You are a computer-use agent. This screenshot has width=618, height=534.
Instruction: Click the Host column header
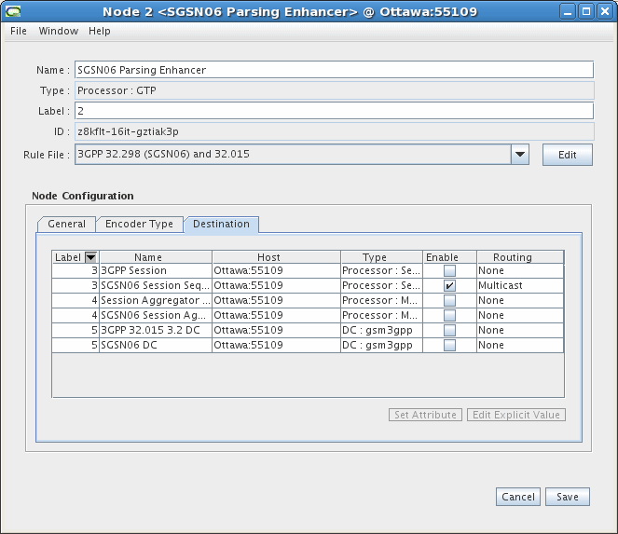click(276, 257)
